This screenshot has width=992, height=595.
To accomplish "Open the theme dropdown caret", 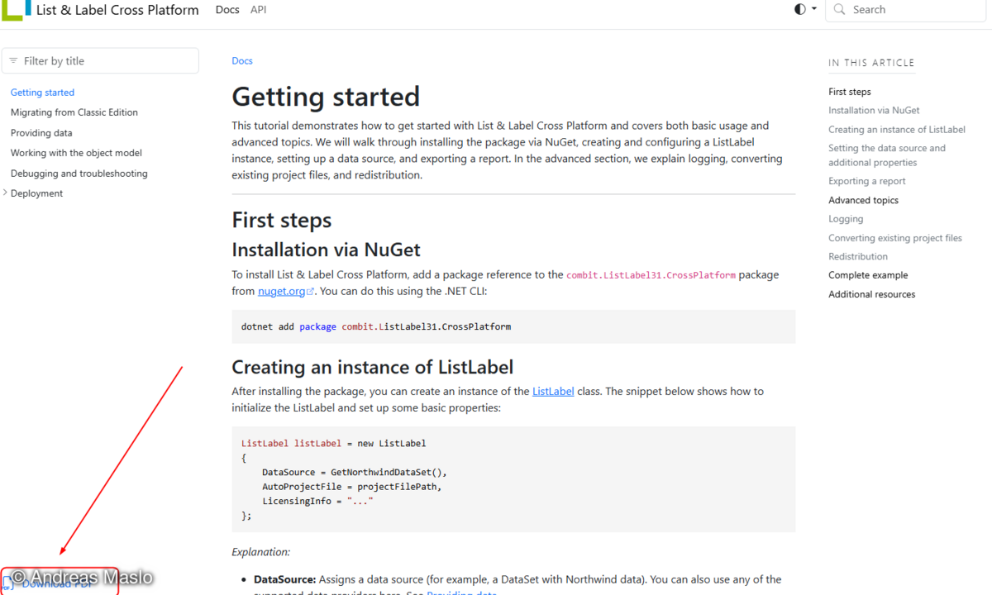I will (x=814, y=9).
